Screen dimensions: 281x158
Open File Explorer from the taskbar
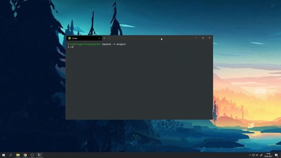coord(18,155)
